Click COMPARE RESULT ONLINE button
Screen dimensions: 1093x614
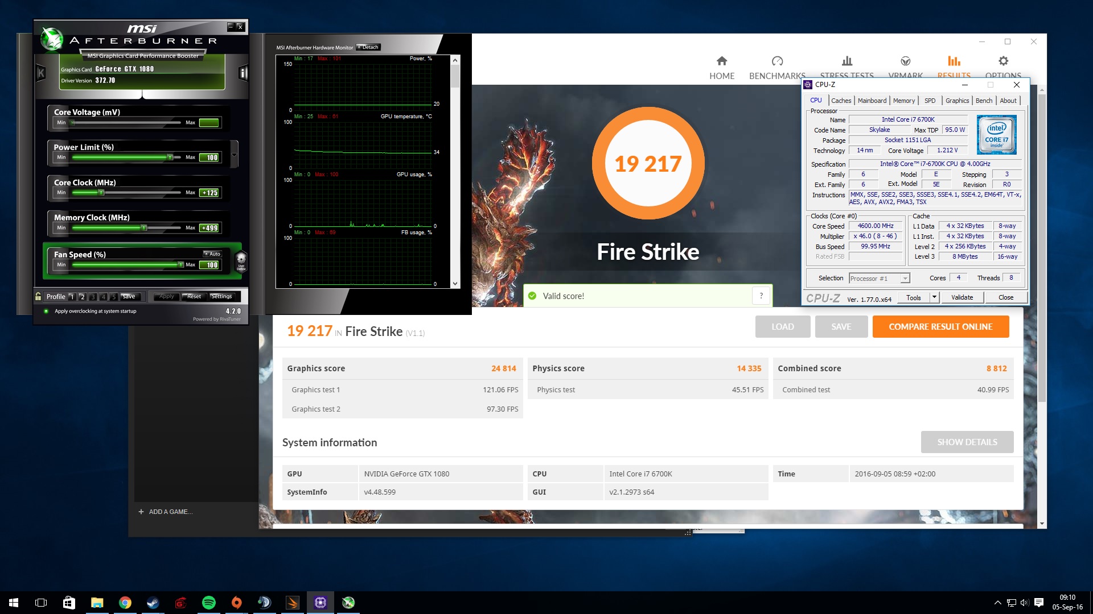tap(940, 327)
